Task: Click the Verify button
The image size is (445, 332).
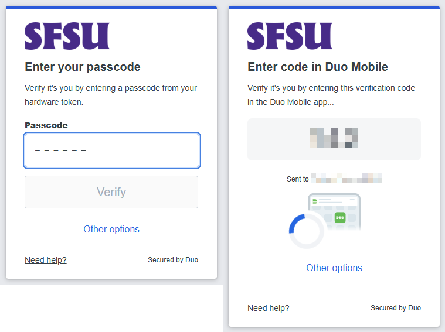Action: click(x=111, y=192)
